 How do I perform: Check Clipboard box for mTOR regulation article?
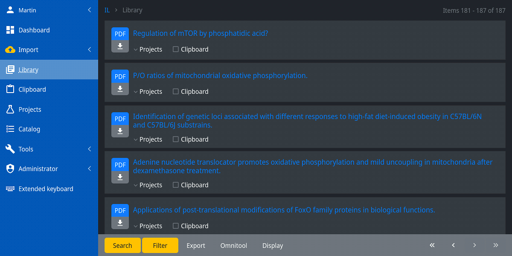[x=176, y=49]
